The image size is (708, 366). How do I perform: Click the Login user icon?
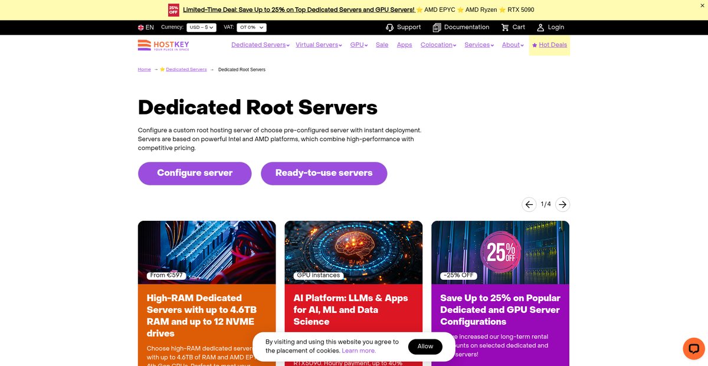(x=540, y=27)
